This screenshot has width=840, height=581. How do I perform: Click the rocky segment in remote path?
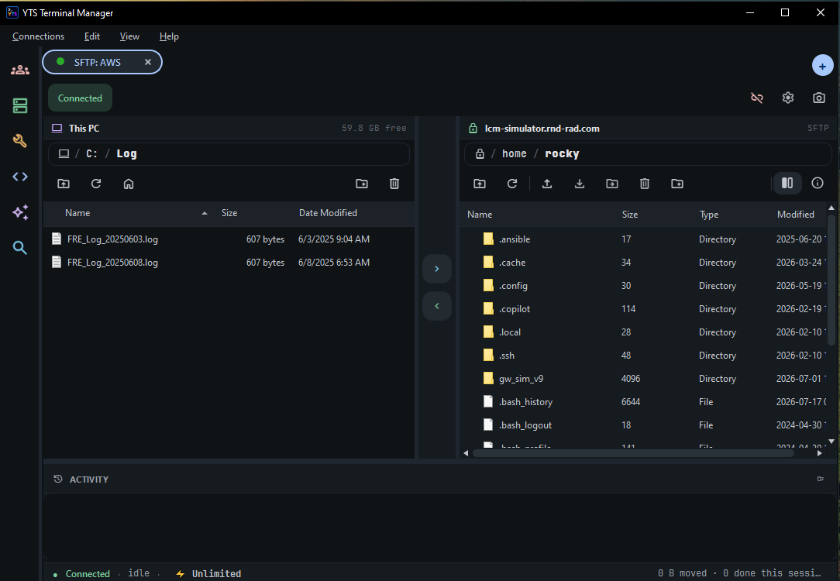click(562, 153)
